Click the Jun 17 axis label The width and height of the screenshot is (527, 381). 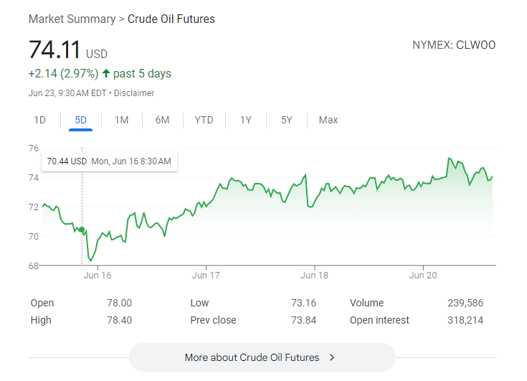(x=206, y=276)
